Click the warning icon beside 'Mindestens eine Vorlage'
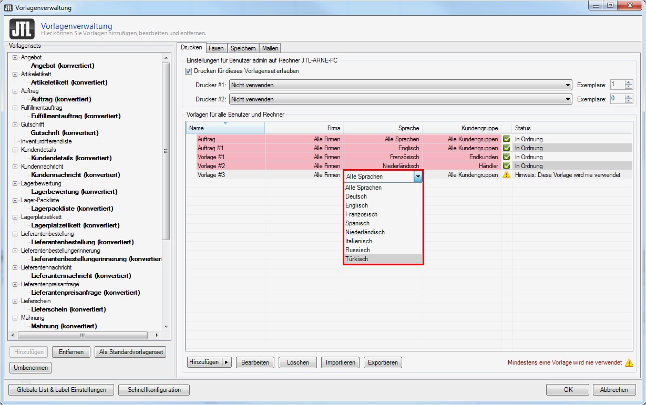This screenshot has width=646, height=405. point(629,362)
